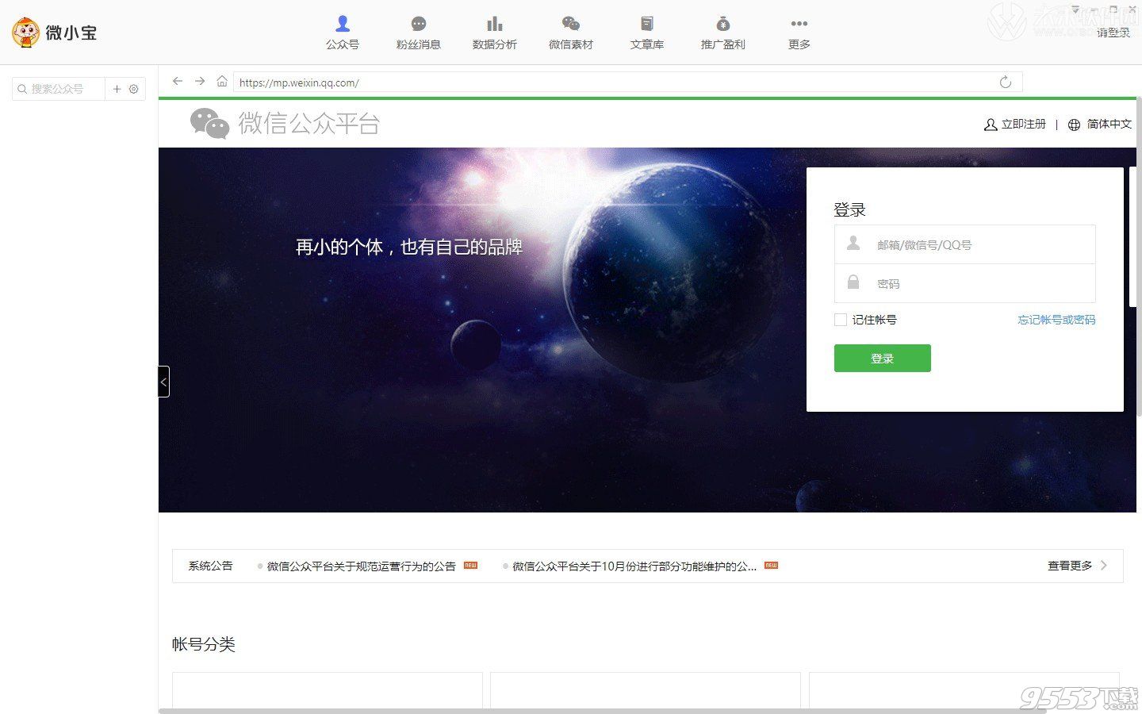Click 查看更多 announcements
This screenshot has width=1142, height=714.
1070,566
